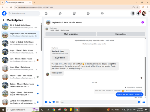Send a thumbs-up like

coord(144,102)
